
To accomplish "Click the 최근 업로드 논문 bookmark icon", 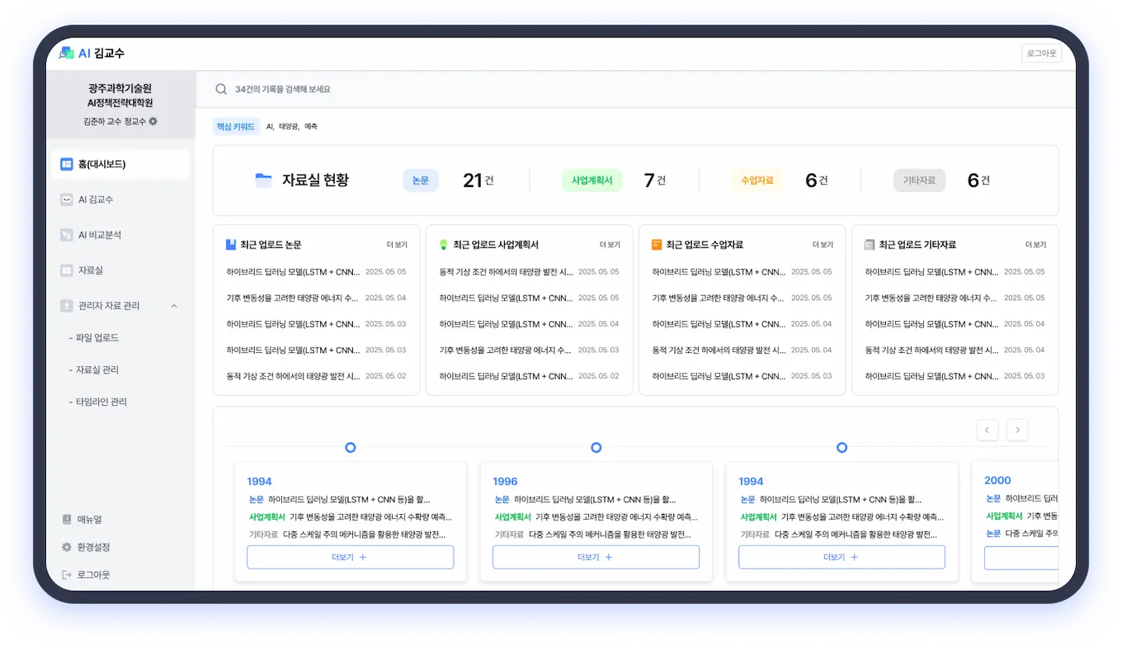I will 231,245.
